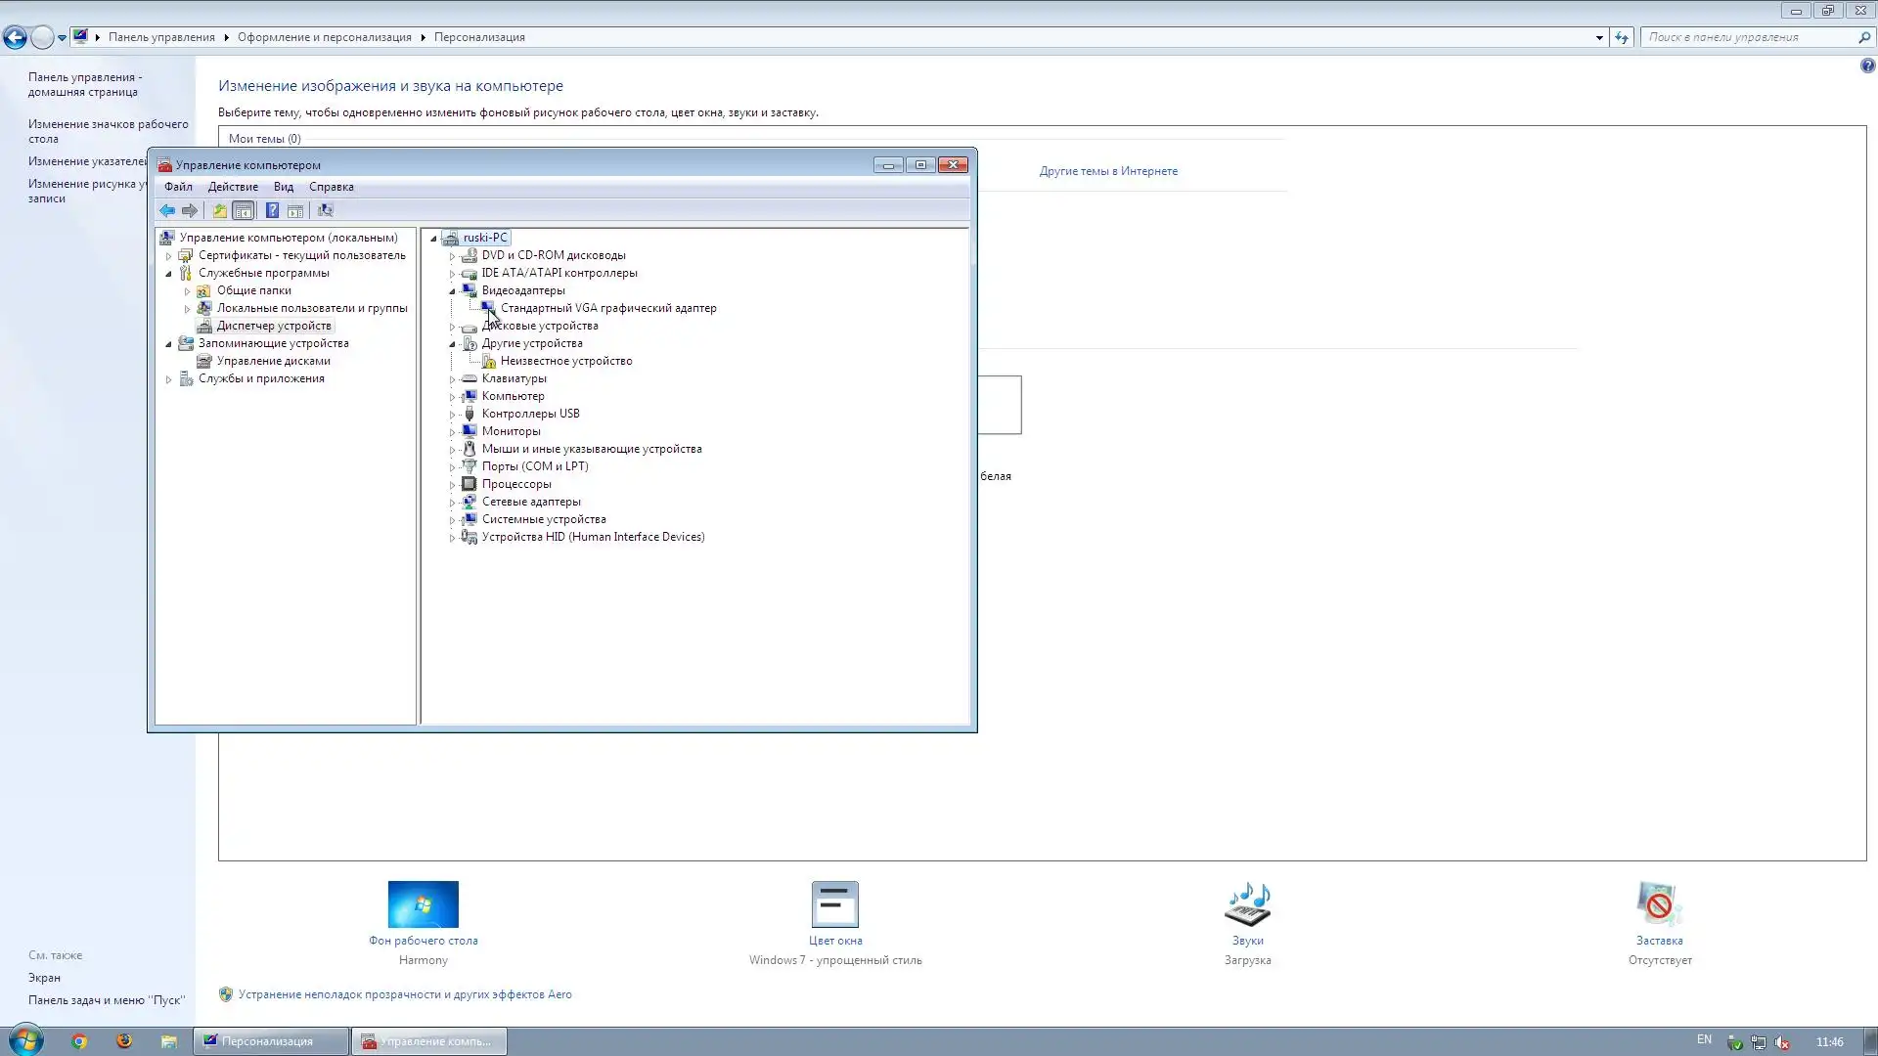Collapse the Видеоадаптеры device category
1878x1056 pixels.
(x=452, y=290)
